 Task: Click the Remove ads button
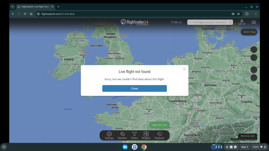coord(247,136)
